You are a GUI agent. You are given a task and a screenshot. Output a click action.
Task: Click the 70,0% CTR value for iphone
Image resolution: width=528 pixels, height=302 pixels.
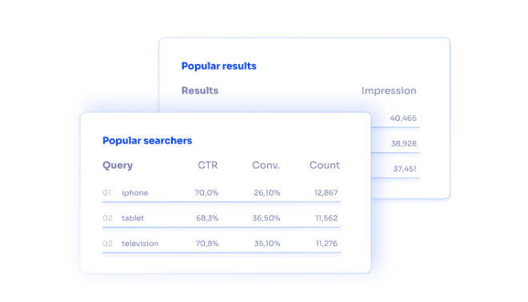(206, 193)
